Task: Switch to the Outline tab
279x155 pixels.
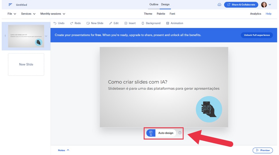Action: tap(154, 4)
